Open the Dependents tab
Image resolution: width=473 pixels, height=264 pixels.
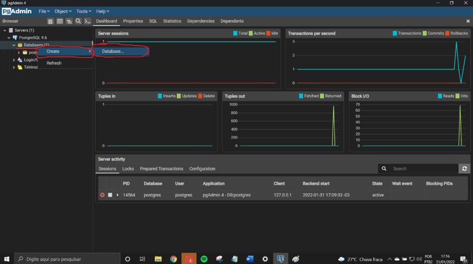coord(232,21)
